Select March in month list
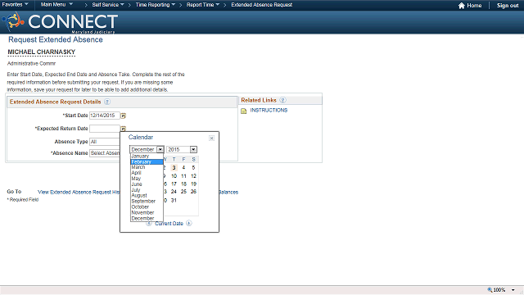 click(147, 167)
